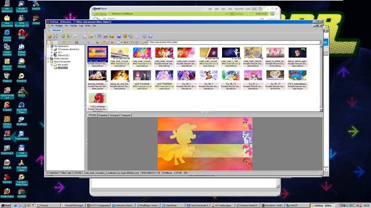371x208 pixels.
Task: Switch to the Properties tab below thumbnails
Action: [103, 116]
